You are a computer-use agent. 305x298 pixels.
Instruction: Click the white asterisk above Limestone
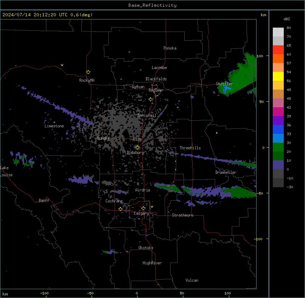click(x=54, y=122)
